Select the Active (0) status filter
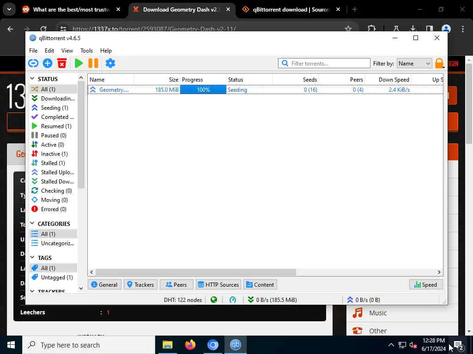This screenshot has width=473, height=354. (x=54, y=144)
